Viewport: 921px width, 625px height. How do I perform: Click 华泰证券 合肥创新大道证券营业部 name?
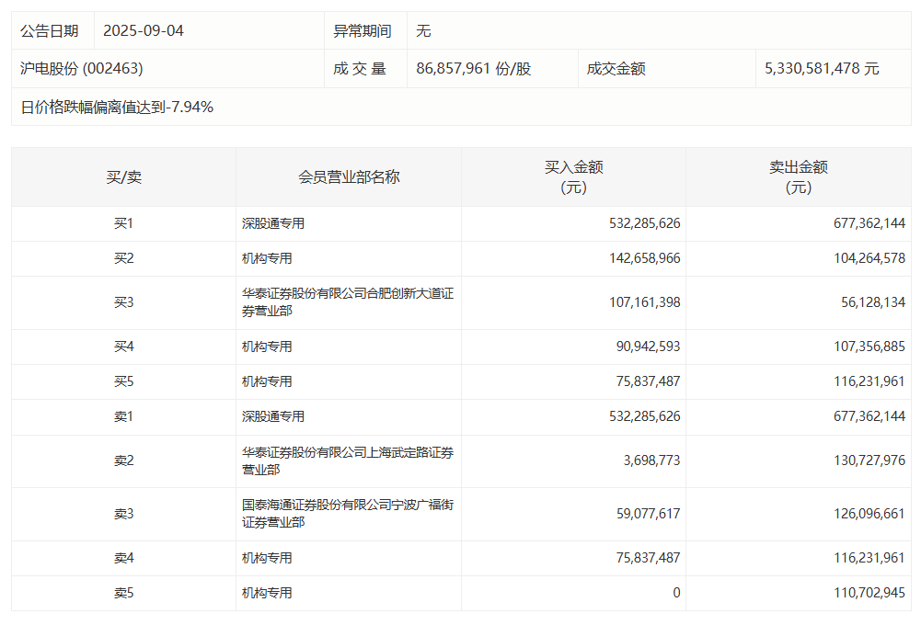[348, 302]
